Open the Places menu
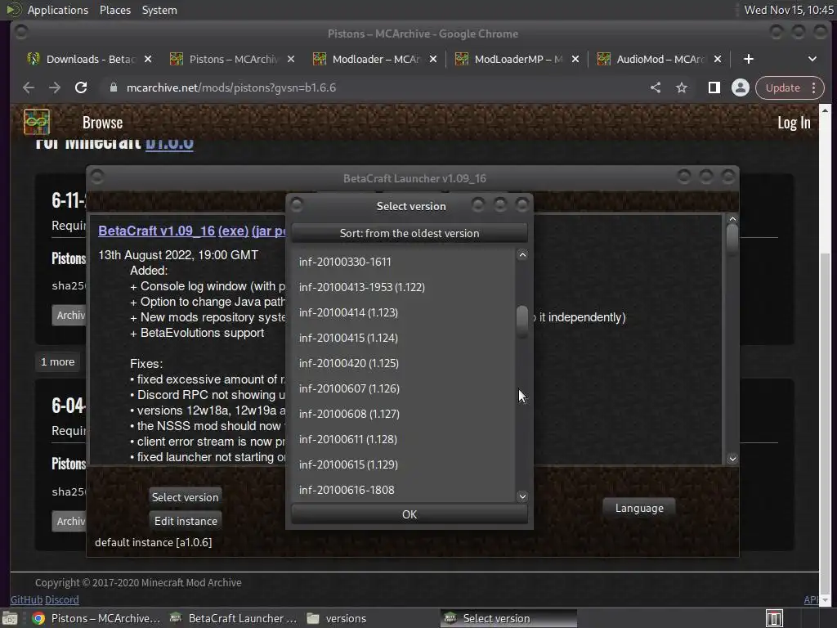Image resolution: width=837 pixels, height=628 pixels. (114, 10)
